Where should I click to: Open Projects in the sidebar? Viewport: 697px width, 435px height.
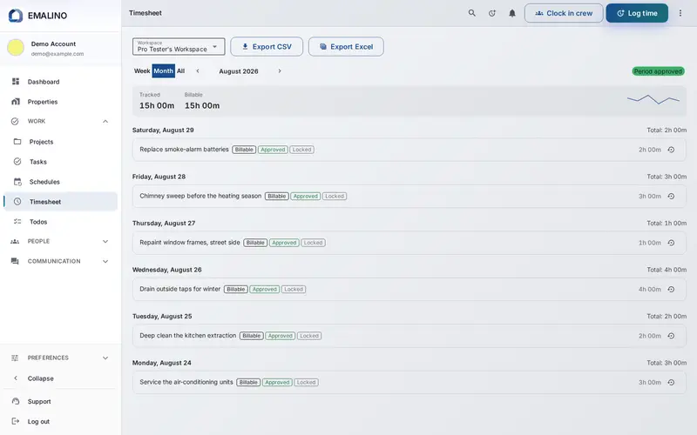[x=60, y=142]
